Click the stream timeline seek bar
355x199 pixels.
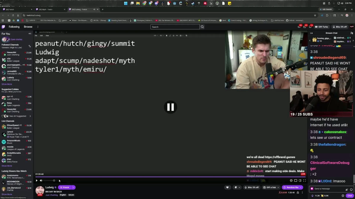(x=170, y=177)
